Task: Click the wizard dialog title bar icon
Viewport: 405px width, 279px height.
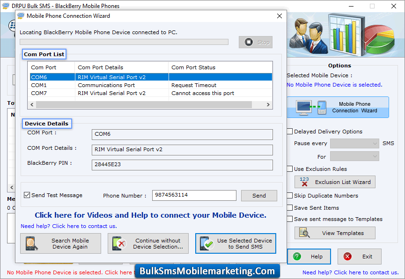Action: coord(21,16)
